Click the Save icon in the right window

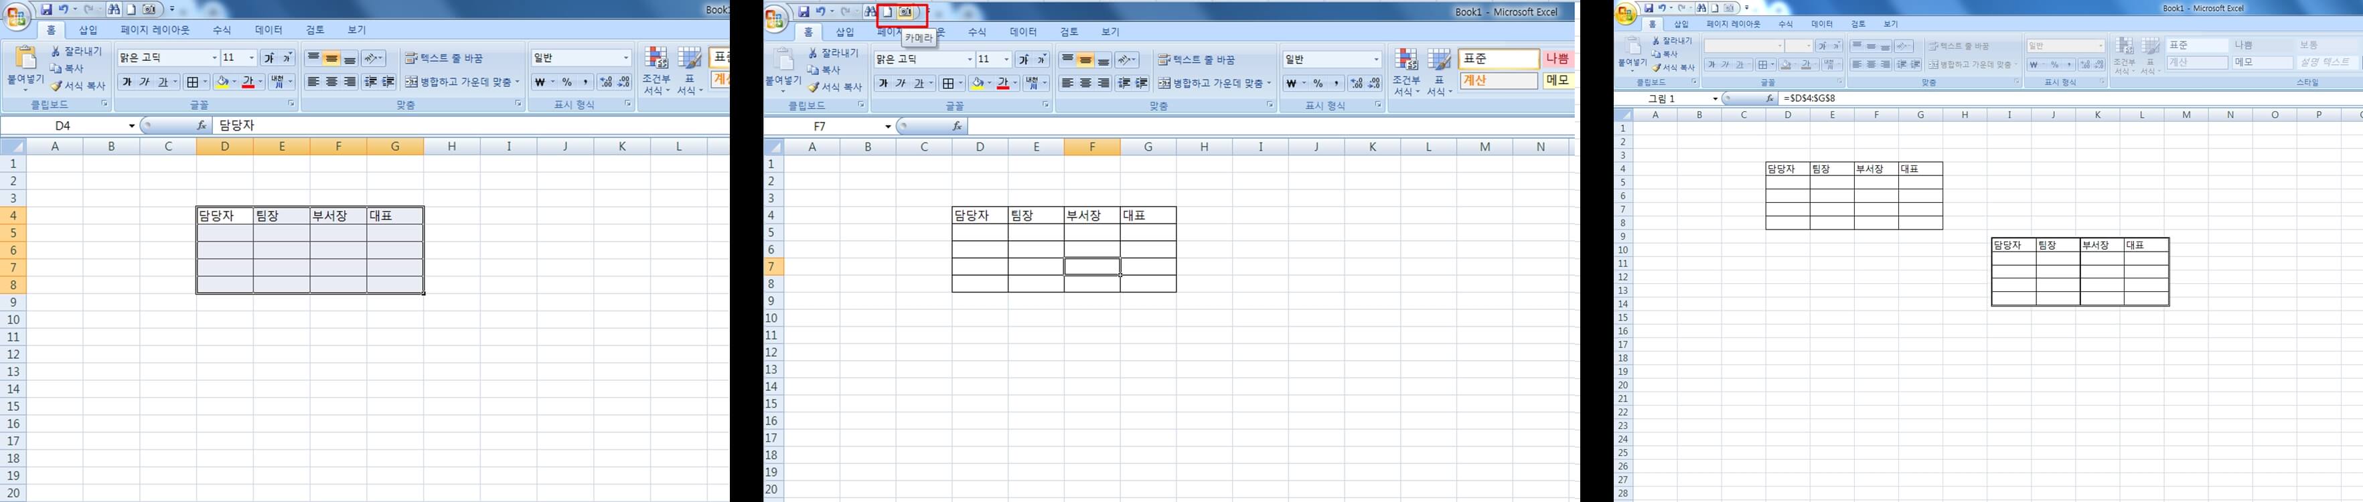coord(1649,8)
